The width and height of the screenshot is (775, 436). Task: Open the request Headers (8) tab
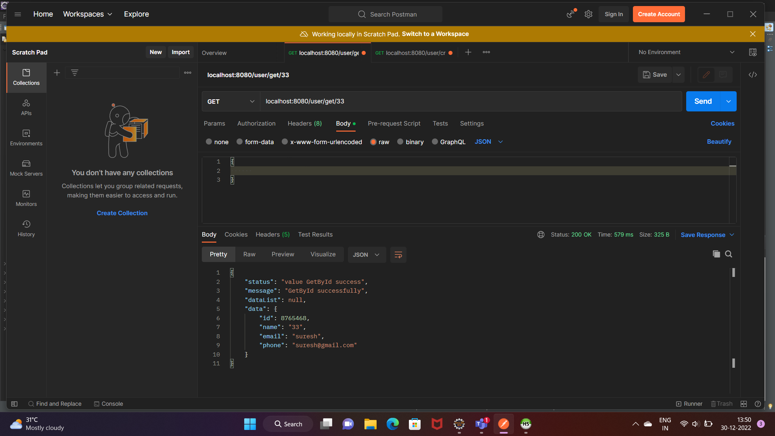coord(305,124)
